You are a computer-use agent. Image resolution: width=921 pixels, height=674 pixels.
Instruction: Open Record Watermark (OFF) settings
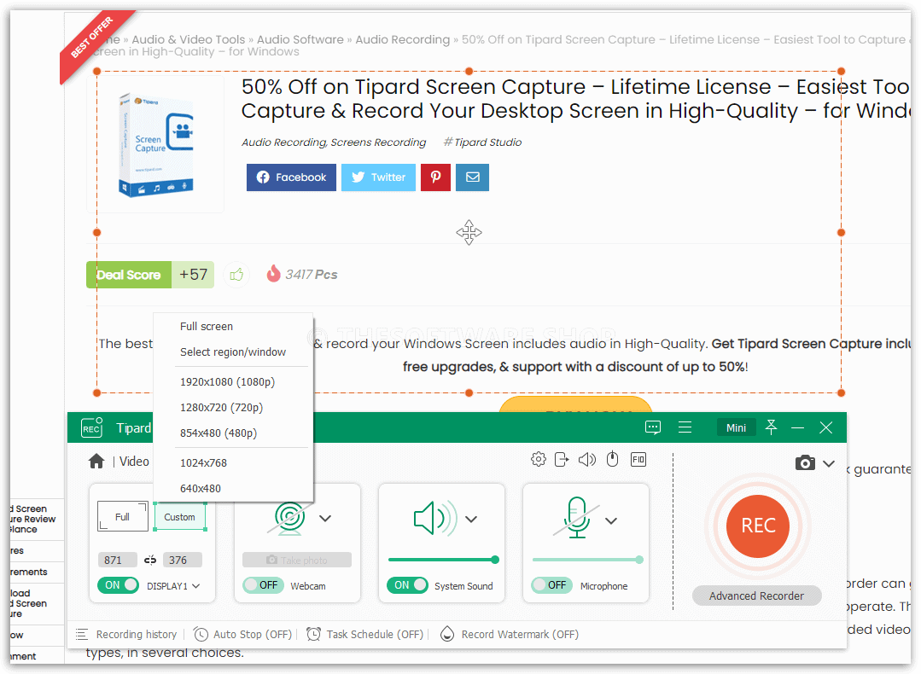pos(510,634)
